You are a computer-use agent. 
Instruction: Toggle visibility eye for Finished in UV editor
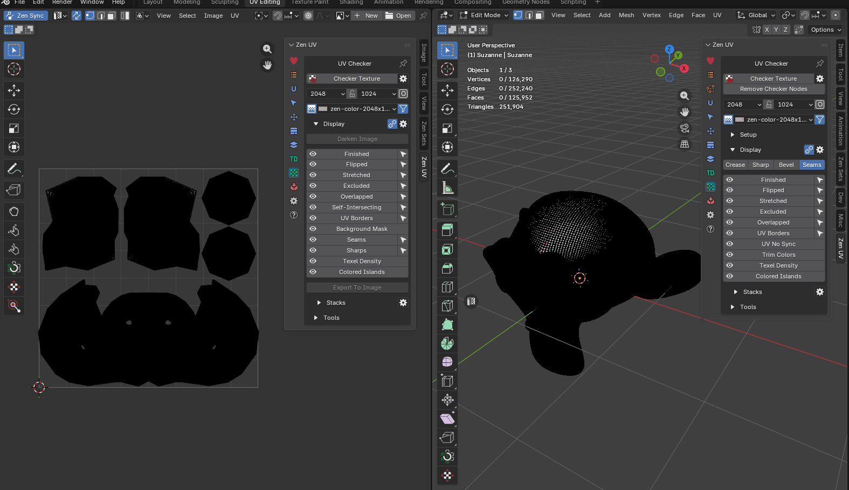click(313, 154)
